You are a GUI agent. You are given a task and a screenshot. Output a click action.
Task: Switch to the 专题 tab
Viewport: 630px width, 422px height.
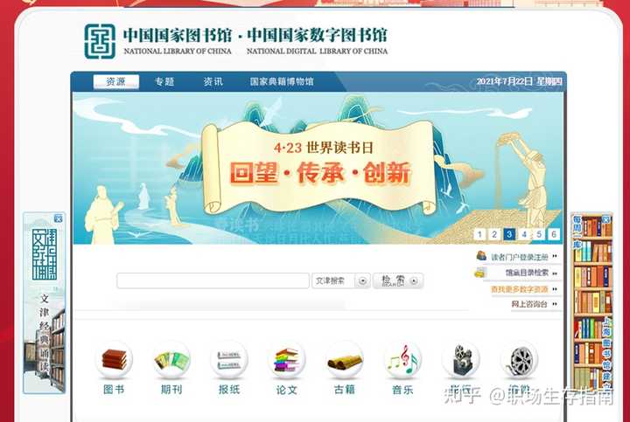[x=164, y=82]
